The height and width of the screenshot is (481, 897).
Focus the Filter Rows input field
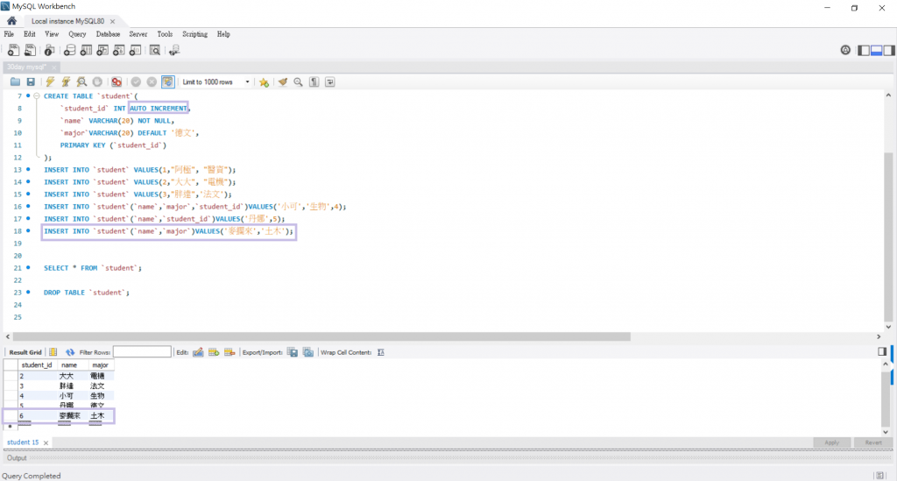pos(142,351)
